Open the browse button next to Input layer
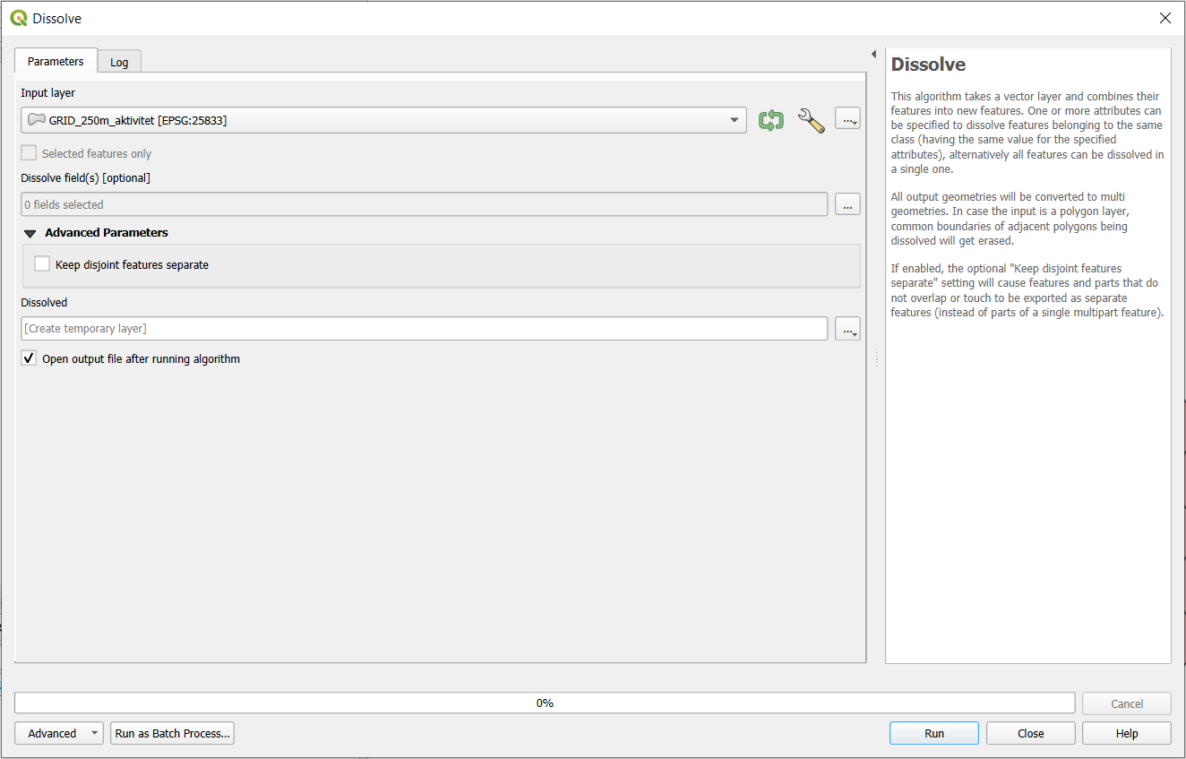 coord(847,118)
